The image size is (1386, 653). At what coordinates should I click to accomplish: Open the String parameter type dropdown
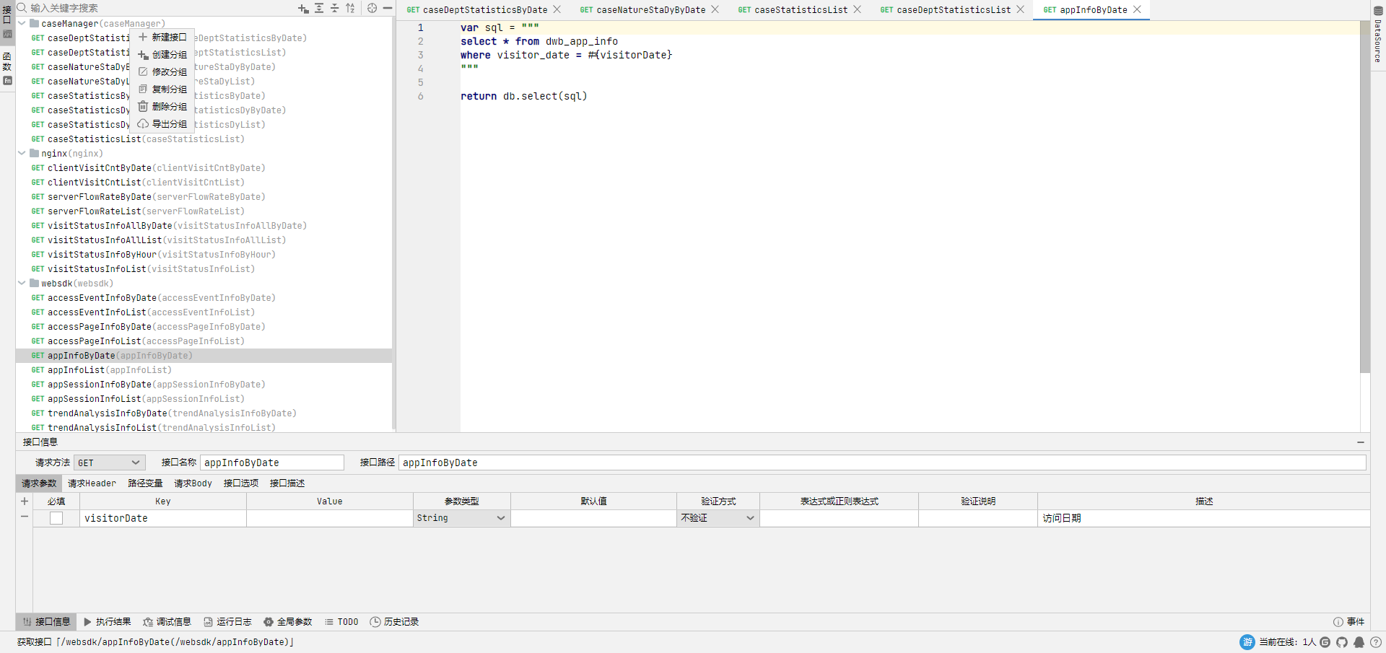[x=461, y=518]
